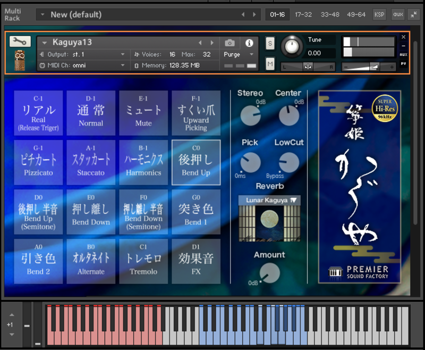The image size is (425, 350).
Task: Select previous multi preset arrow
Action: 243,15
